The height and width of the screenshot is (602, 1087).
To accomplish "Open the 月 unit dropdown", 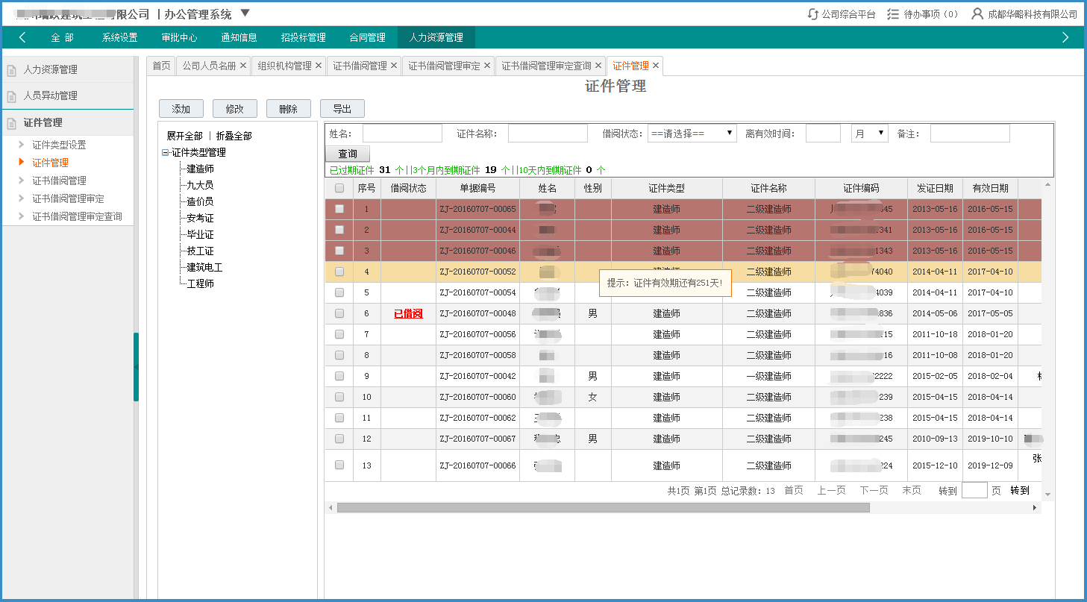I will (x=869, y=134).
